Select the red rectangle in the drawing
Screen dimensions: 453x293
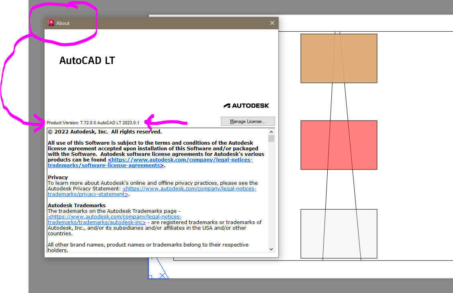click(x=339, y=145)
